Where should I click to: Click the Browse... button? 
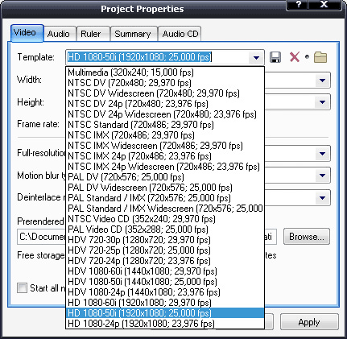307,237
